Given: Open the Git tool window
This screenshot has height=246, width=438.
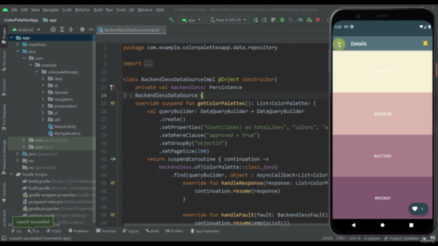Looking at the screenshot, I should [16, 231].
